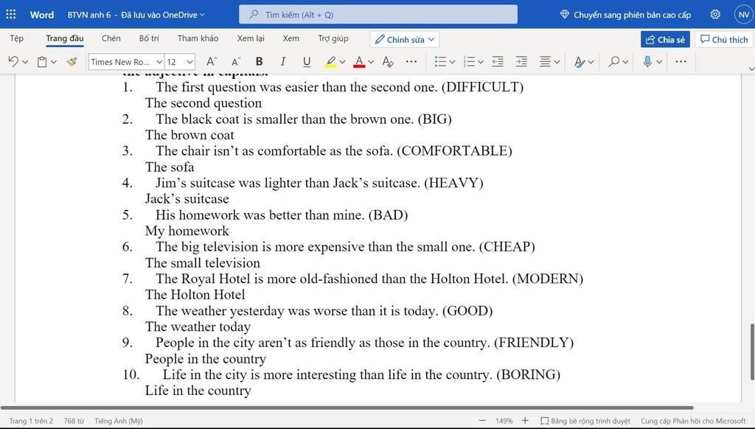This screenshot has width=755, height=429.
Task: Switch to the Bố trí tab
Action: 149,38
